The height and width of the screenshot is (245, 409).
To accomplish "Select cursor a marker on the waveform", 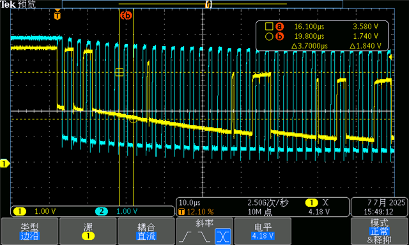I will pyautogui.click(x=120, y=72).
